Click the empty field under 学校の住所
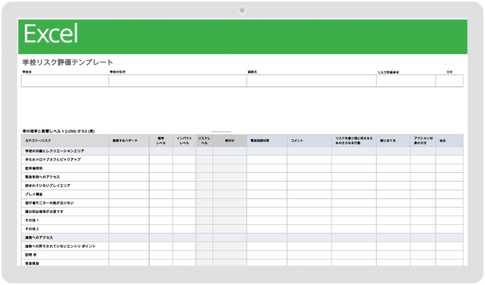 tap(177, 81)
